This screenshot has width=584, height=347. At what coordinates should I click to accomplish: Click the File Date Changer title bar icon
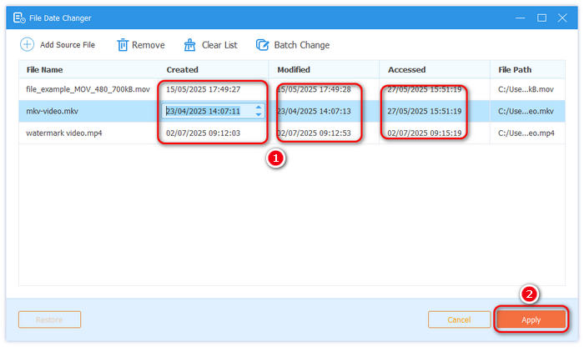pos(19,18)
